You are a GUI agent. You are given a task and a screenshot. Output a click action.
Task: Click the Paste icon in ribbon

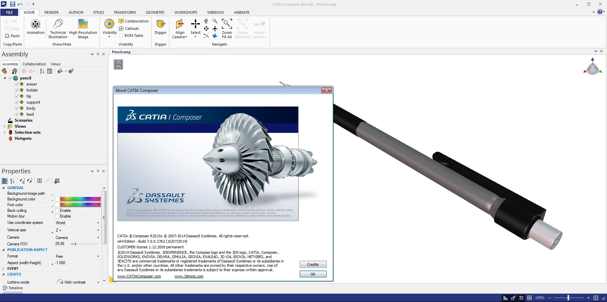(x=7, y=36)
